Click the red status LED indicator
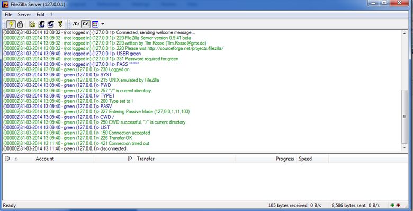413x211 pixels. coord(398,205)
